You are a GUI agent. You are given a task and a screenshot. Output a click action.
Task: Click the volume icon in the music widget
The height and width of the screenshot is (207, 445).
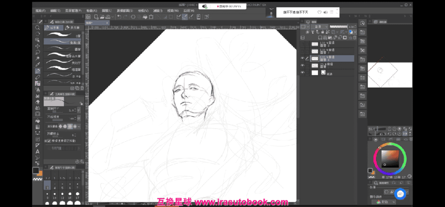point(325,13)
